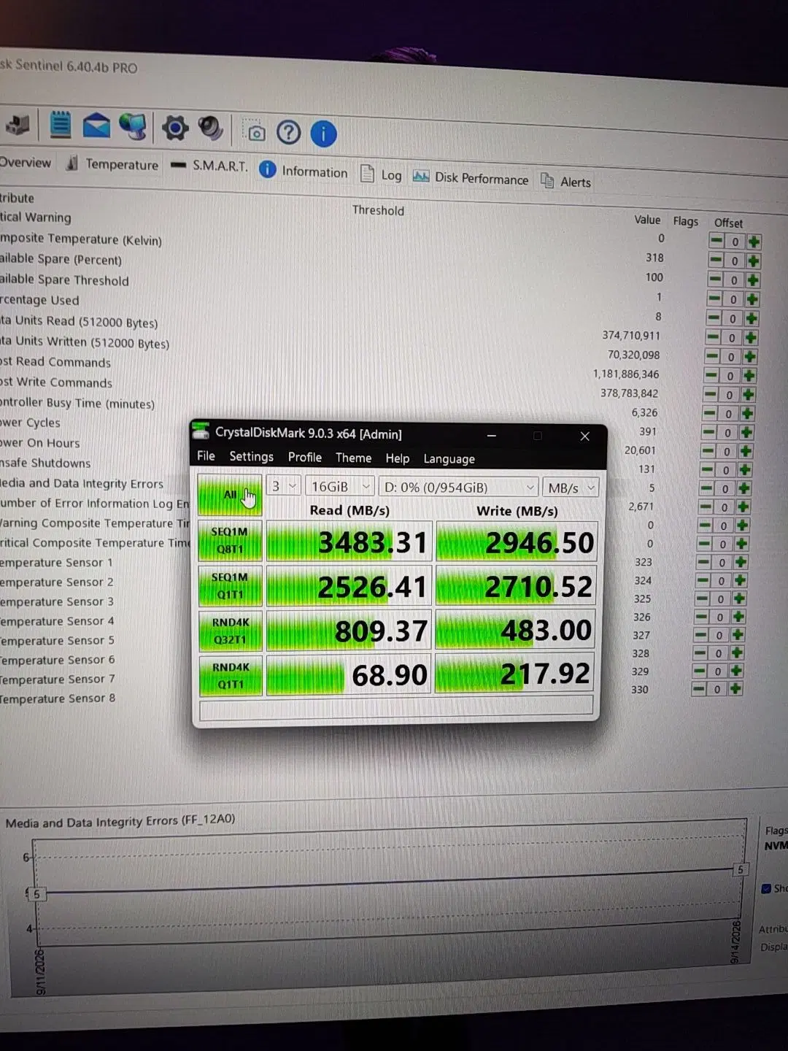Click plus offset beside value 318
The image size is (788, 1051).
[754, 261]
